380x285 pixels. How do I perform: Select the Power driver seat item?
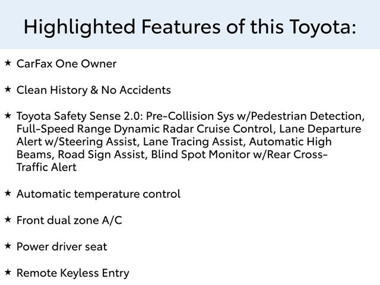(62, 246)
